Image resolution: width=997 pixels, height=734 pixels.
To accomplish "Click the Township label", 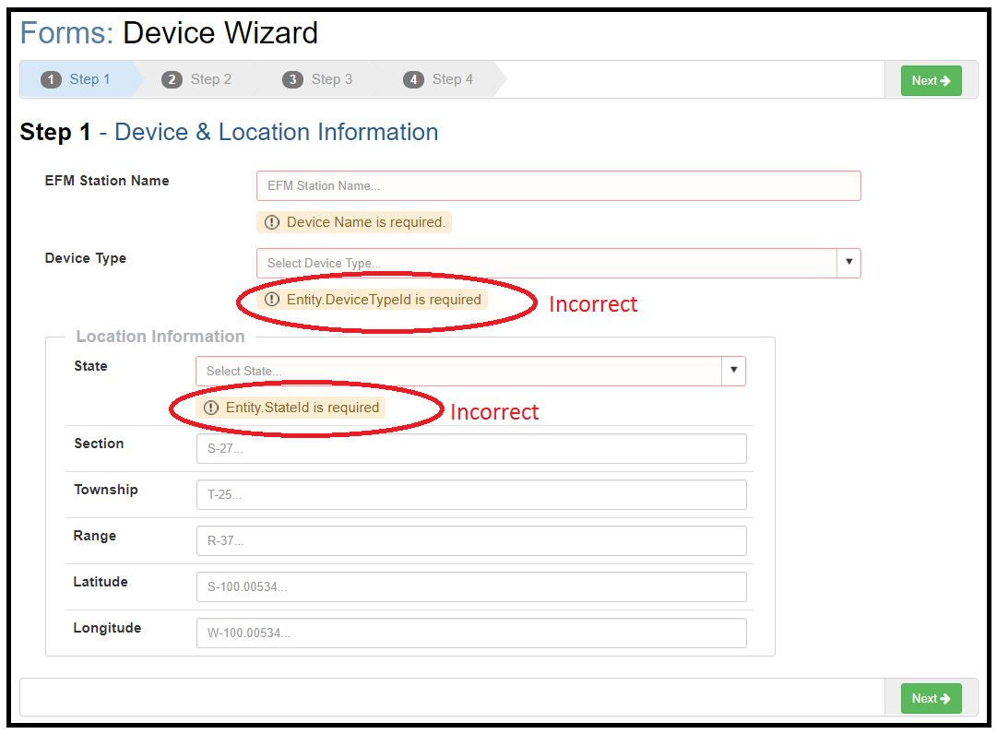I will (106, 490).
